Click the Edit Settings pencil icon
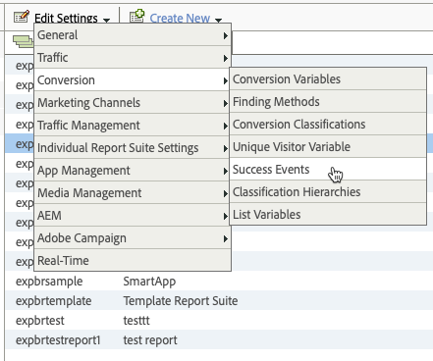The width and height of the screenshot is (433, 361). click(22, 16)
